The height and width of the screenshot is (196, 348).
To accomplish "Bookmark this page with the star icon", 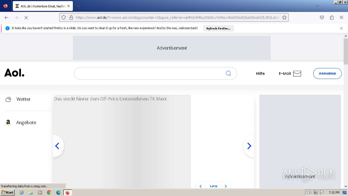I will tap(284, 17).
